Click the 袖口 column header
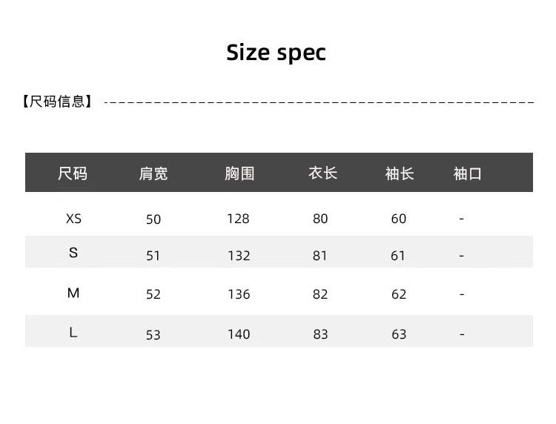Image resolution: width=556 pixels, height=424 pixels. (468, 173)
